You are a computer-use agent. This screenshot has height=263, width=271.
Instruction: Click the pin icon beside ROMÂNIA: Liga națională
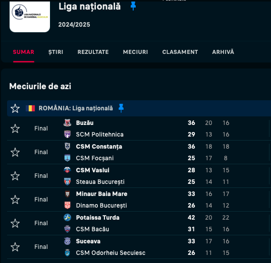click(x=121, y=108)
